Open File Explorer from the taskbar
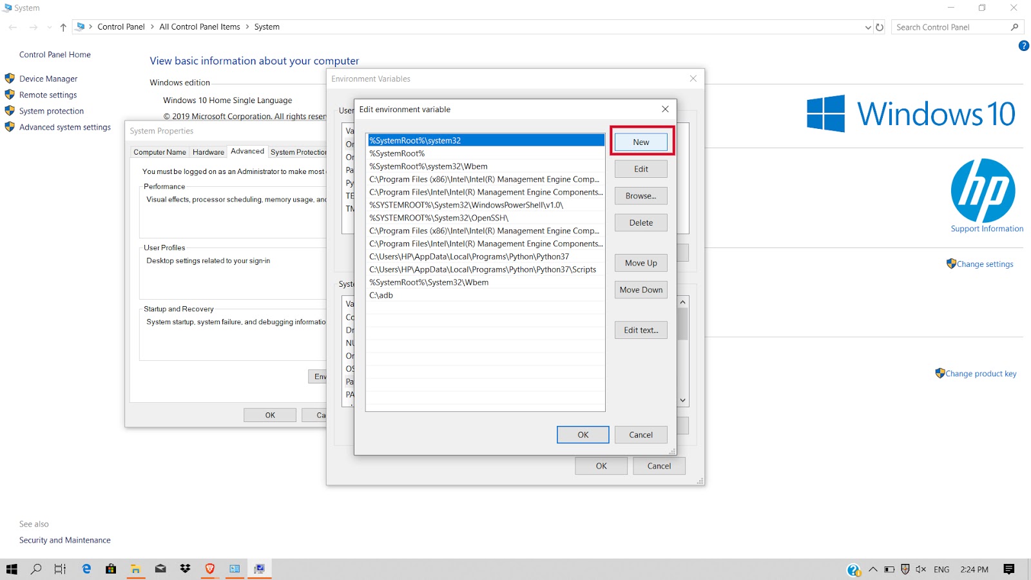This screenshot has width=1031, height=580. [x=135, y=569]
